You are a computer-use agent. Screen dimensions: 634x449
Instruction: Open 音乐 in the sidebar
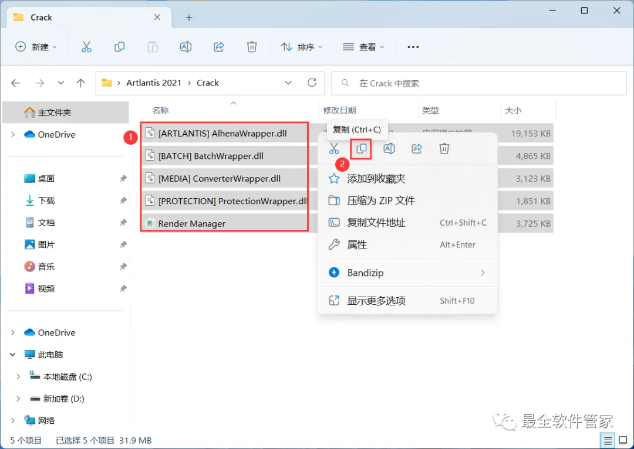[x=46, y=267]
